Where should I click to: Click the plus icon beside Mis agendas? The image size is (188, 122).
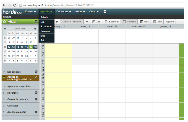click(36, 72)
